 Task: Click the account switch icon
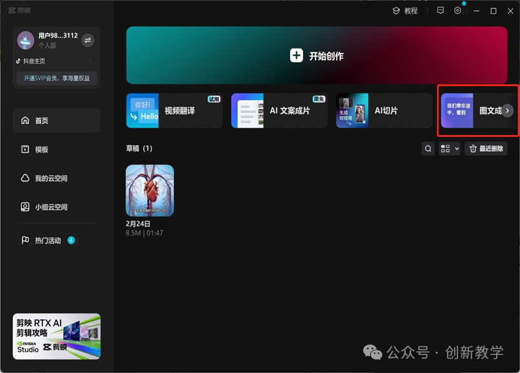pyautogui.click(x=88, y=40)
